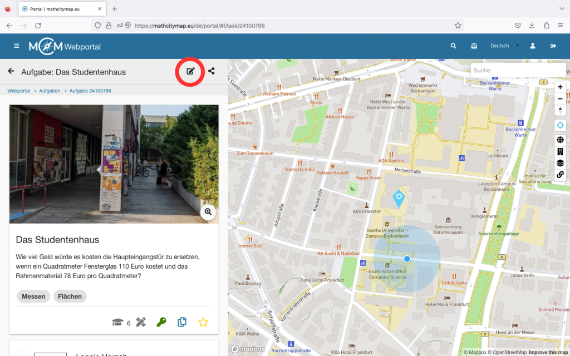
Task: Locate my position on the map
Action: [560, 125]
